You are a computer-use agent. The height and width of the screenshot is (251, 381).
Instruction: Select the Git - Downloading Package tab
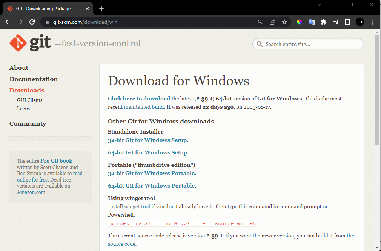48,9
